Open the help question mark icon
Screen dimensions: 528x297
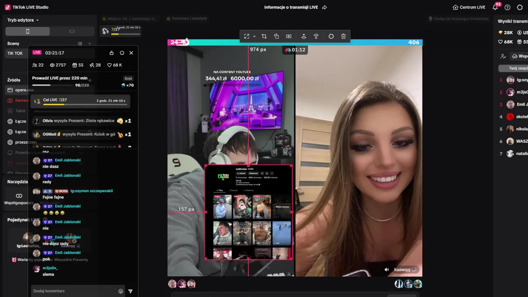point(507,7)
